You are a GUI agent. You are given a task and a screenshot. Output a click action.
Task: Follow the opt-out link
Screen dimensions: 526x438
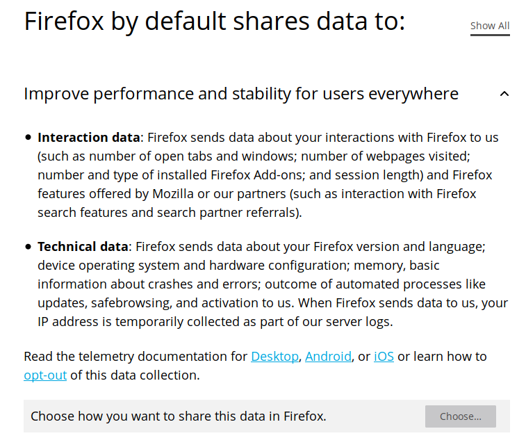coord(45,375)
